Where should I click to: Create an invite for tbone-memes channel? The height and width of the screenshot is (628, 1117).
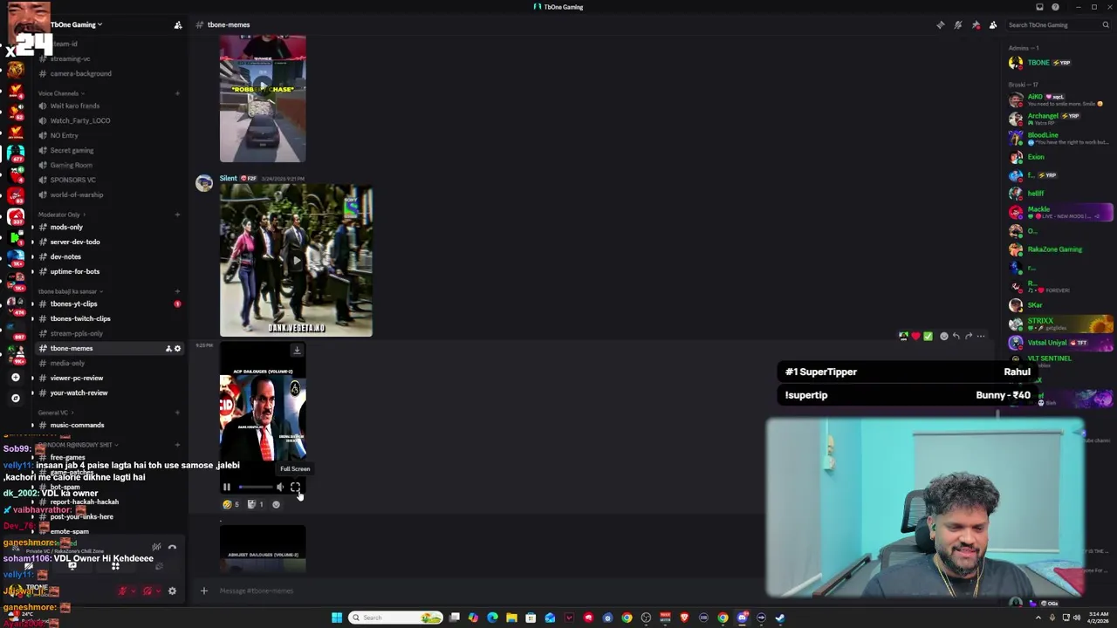(x=168, y=348)
